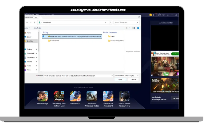205x128 pixels.
Task: Expand the view options dropdown arrow
Action: 129,28
